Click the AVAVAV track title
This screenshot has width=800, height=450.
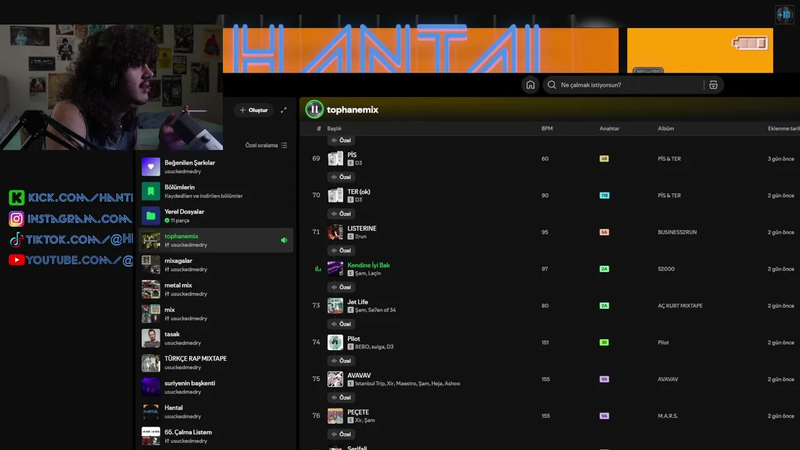[x=359, y=376]
